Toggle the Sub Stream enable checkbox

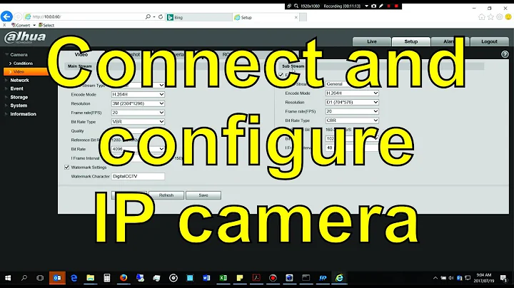pos(281,75)
